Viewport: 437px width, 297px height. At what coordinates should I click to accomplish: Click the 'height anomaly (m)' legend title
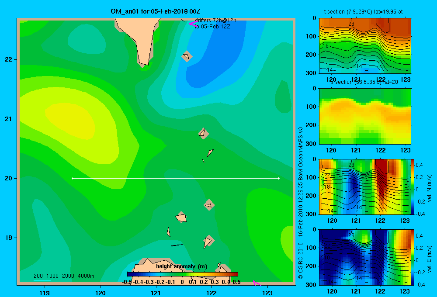tap(182, 266)
